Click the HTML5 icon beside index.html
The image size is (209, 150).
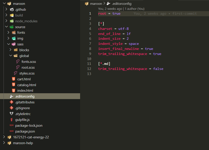[x=13, y=90]
